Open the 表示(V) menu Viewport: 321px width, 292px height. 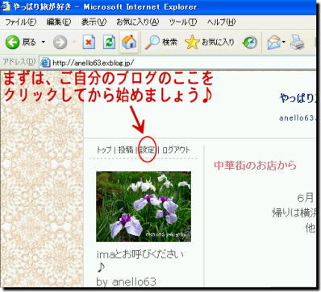pos(94,22)
